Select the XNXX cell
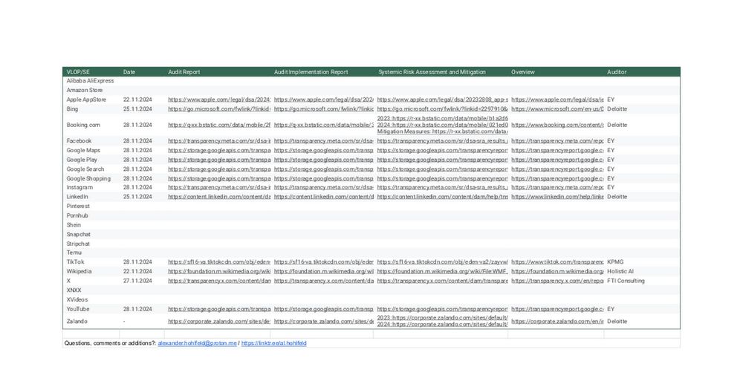 74,290
